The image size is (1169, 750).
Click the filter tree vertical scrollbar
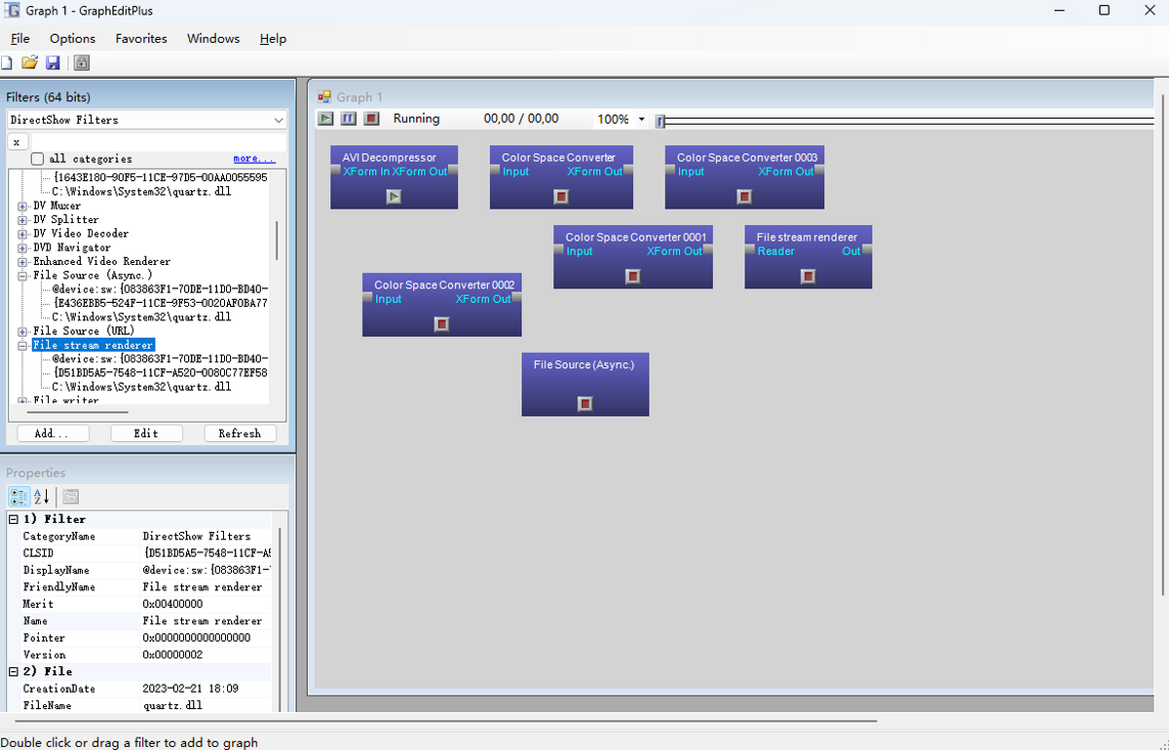coord(277,241)
